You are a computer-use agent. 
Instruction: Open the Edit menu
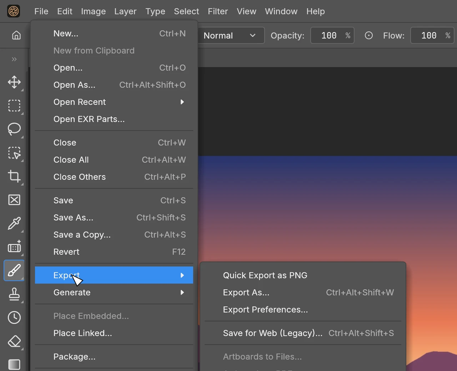pyautogui.click(x=65, y=11)
